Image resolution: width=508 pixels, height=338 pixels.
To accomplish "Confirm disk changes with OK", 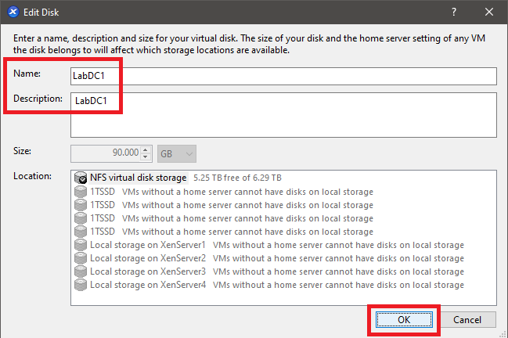I will click(403, 319).
